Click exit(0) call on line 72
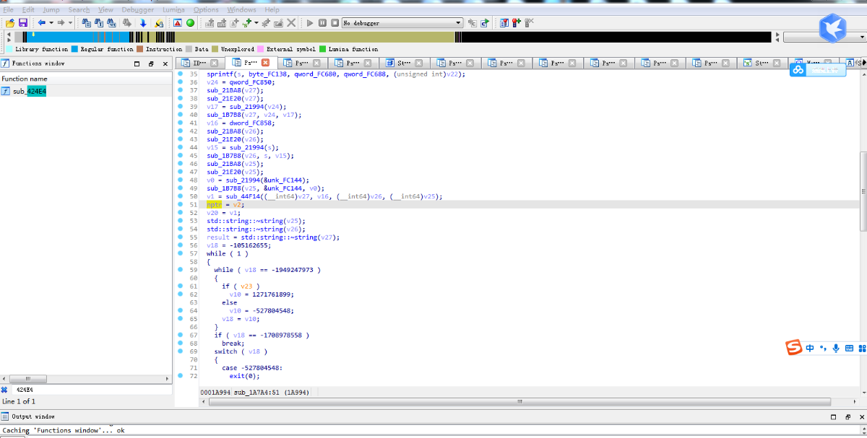The height and width of the screenshot is (438, 867). click(243, 376)
